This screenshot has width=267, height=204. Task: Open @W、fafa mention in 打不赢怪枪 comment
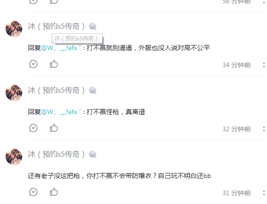coord(61,112)
